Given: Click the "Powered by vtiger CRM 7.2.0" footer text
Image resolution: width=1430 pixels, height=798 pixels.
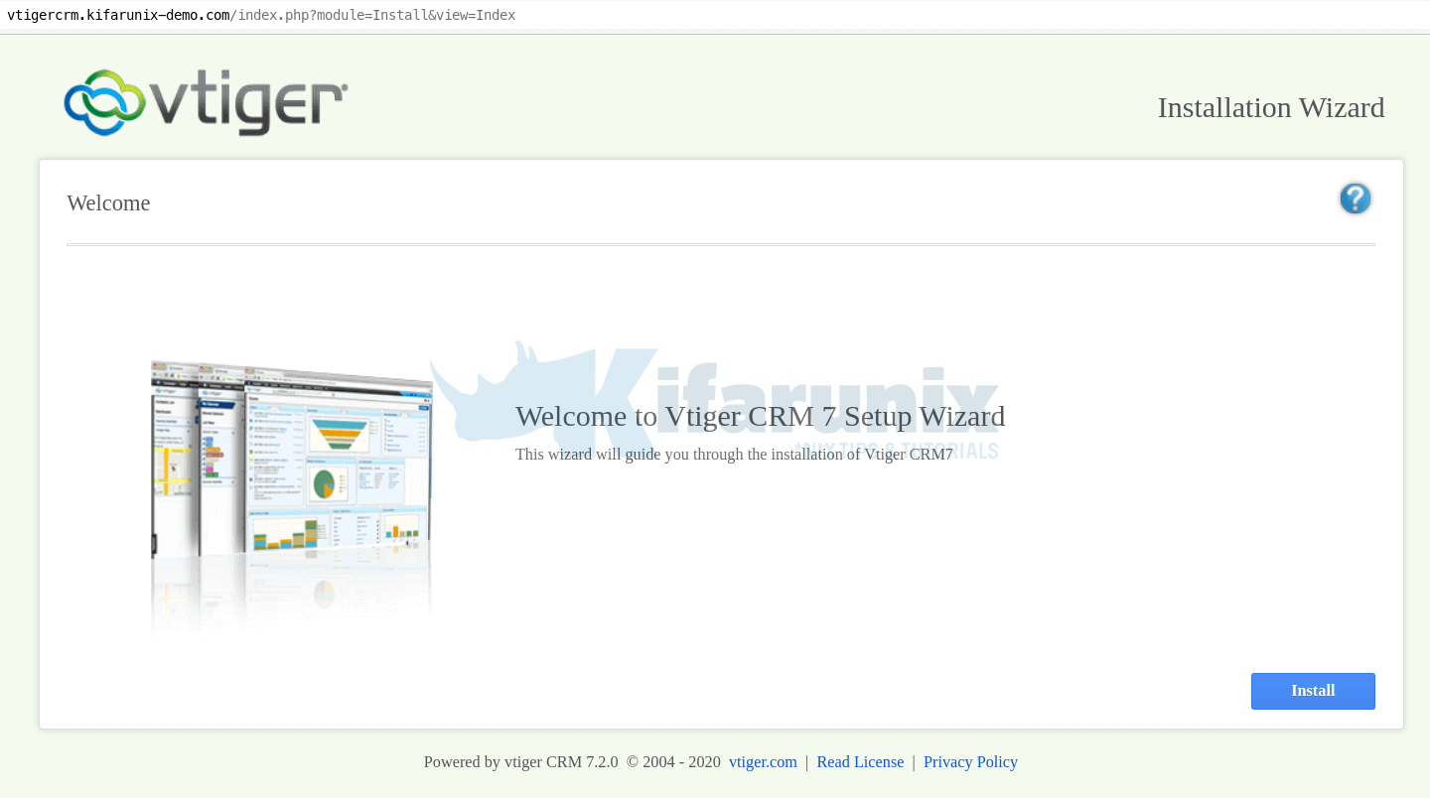Looking at the screenshot, I should point(520,762).
